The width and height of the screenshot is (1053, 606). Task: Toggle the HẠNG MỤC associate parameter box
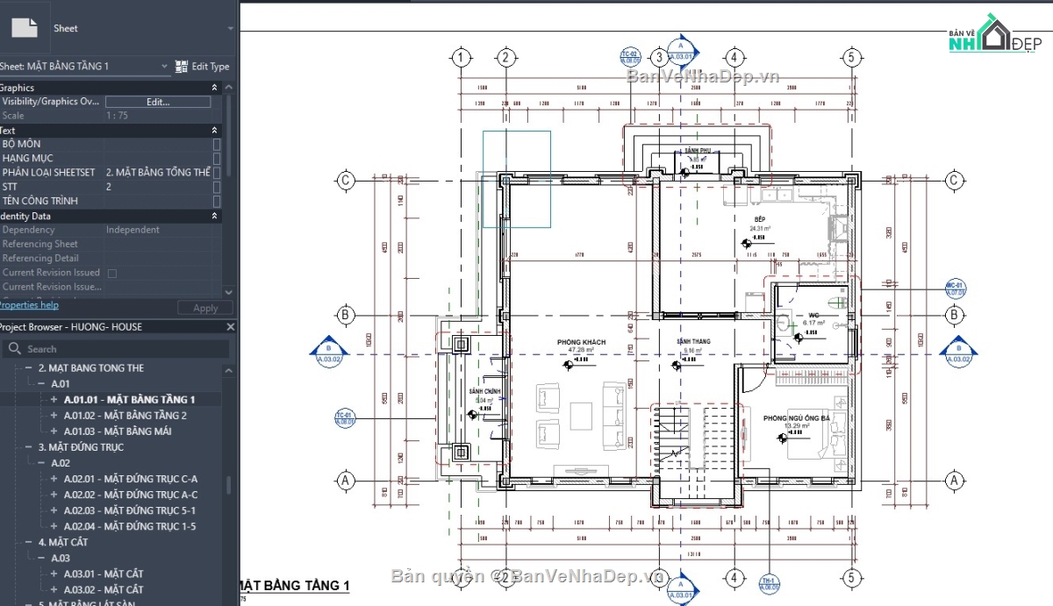217,159
